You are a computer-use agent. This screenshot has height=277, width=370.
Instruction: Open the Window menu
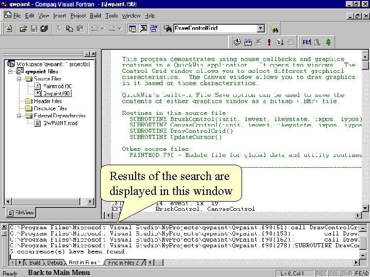coord(131,15)
